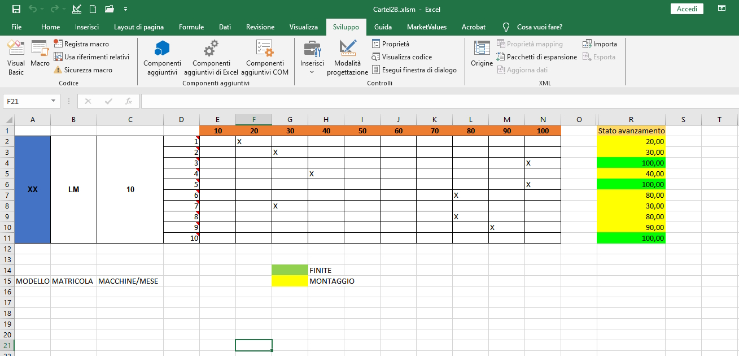This screenshot has width=739, height=356.
Task: Click the insert function fx button
Action: (129, 101)
